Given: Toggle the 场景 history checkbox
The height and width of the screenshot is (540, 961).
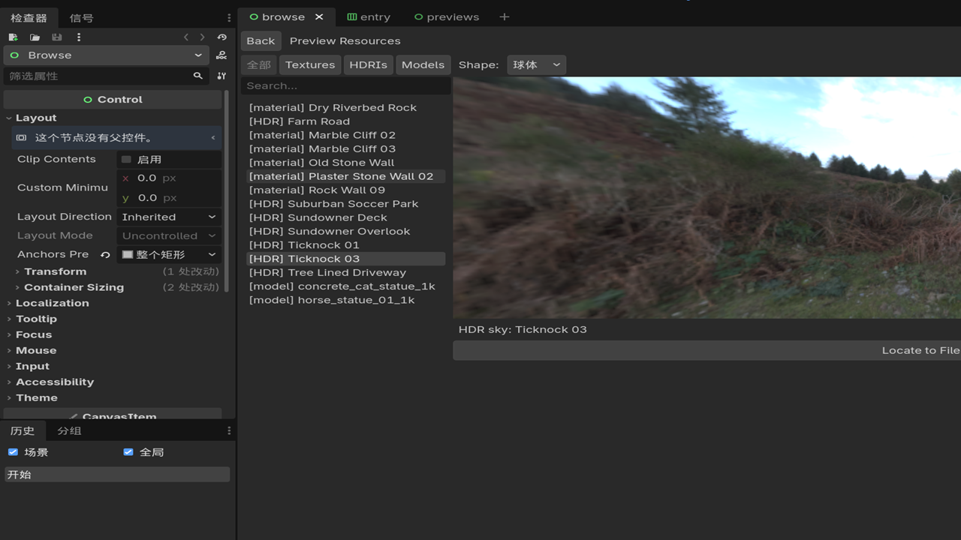Looking at the screenshot, I should (x=13, y=452).
